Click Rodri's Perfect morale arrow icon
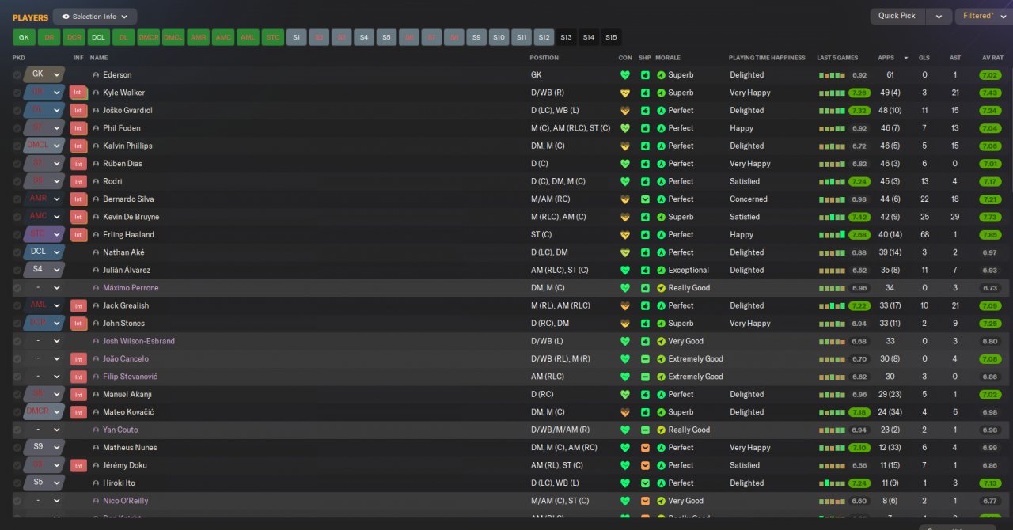This screenshot has height=530, width=1013. (x=662, y=181)
